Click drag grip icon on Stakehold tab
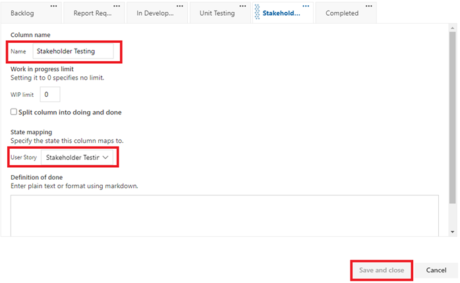The width and height of the screenshot is (460, 283). click(x=257, y=13)
